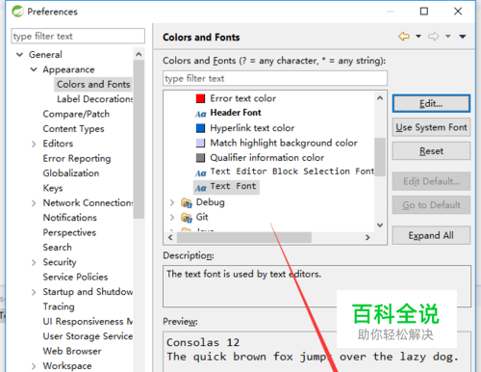The width and height of the screenshot is (481, 372).
Task: Click the Match highlight background color swatch
Action: pyautogui.click(x=200, y=143)
